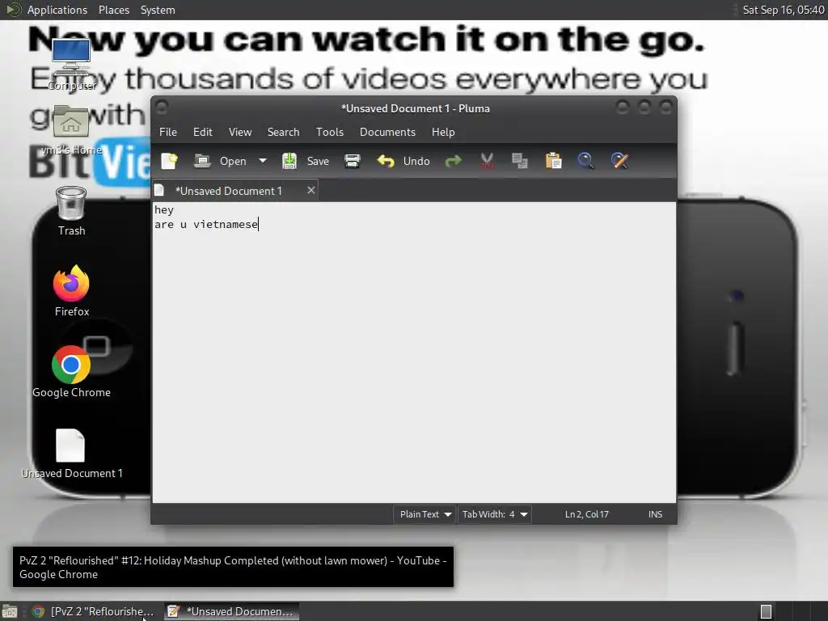Click the Unsaved Document Pluma taskbar button
828x621 pixels.
point(230,611)
